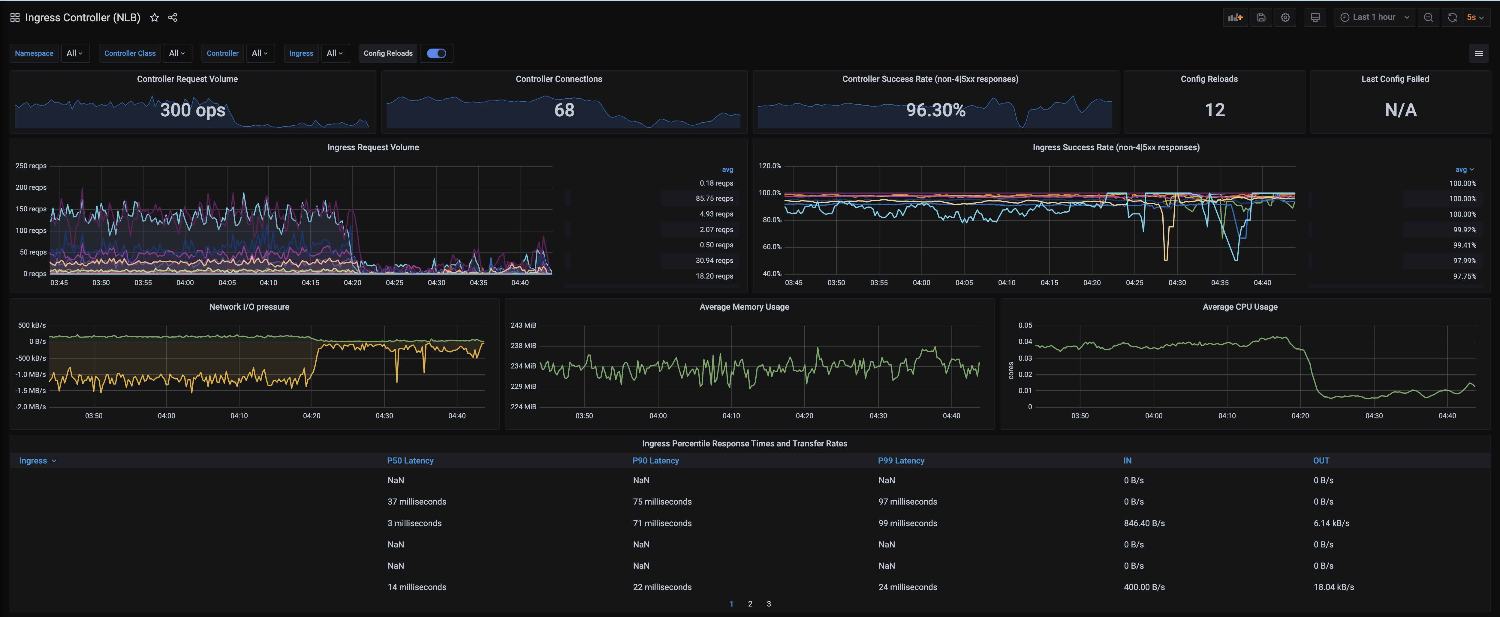
Task: Change the 5s refresh interval
Action: tap(1475, 17)
